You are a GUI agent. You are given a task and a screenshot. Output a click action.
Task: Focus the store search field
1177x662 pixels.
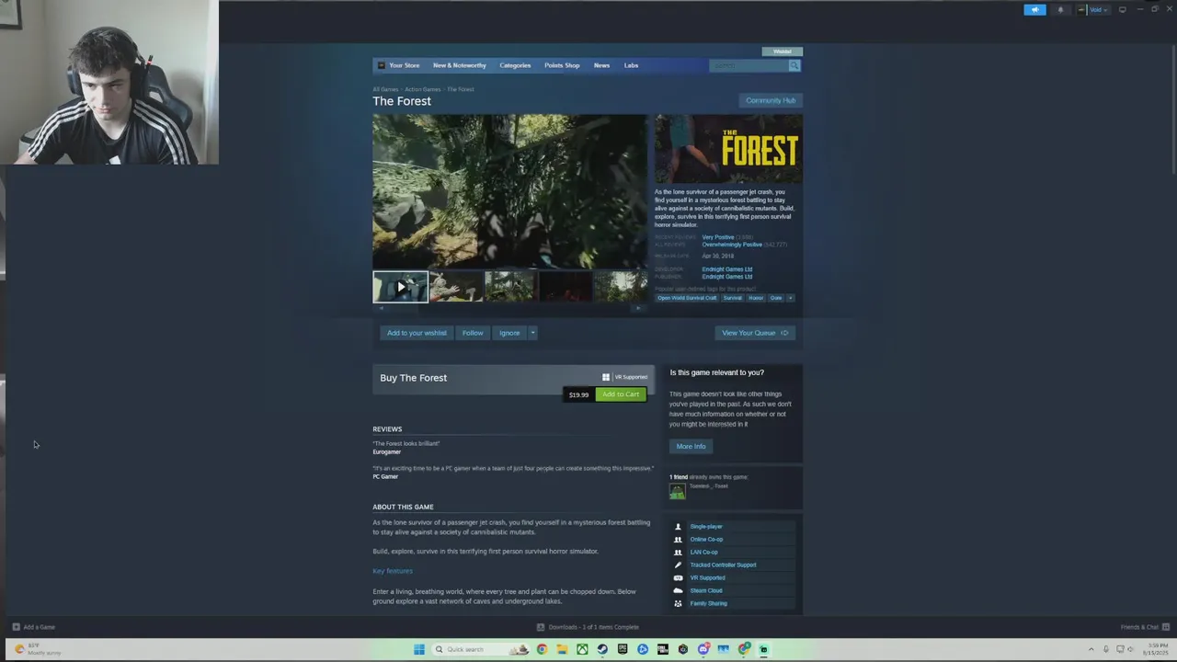[x=748, y=65]
